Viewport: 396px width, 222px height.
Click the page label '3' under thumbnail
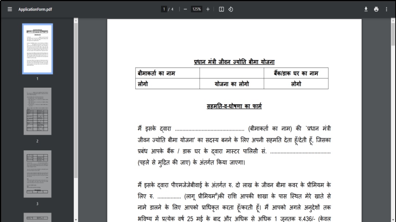(37, 204)
